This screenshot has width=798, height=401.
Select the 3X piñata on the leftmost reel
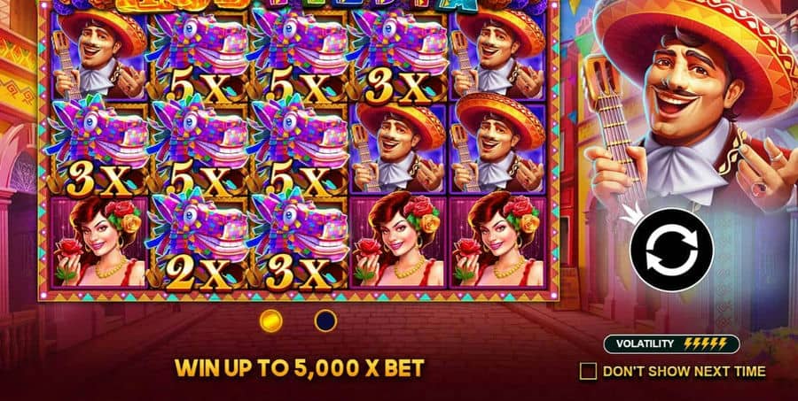coord(98,149)
